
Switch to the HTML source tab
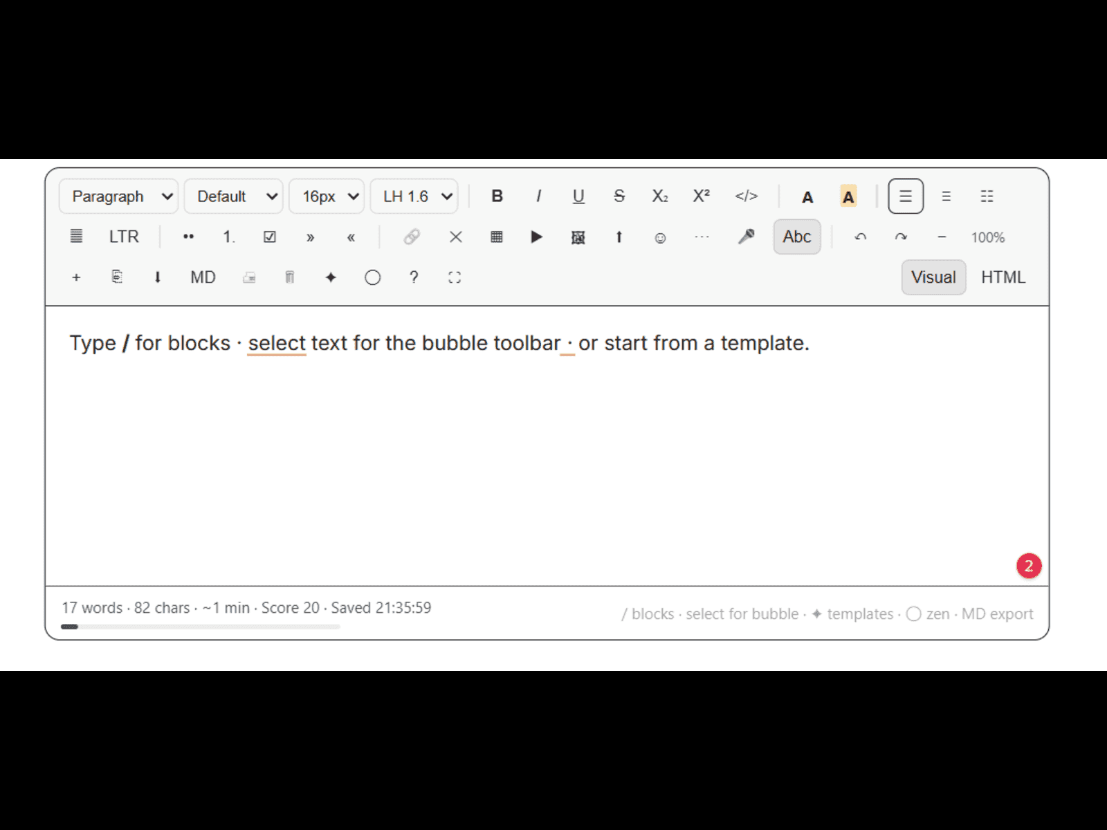[x=1003, y=277]
